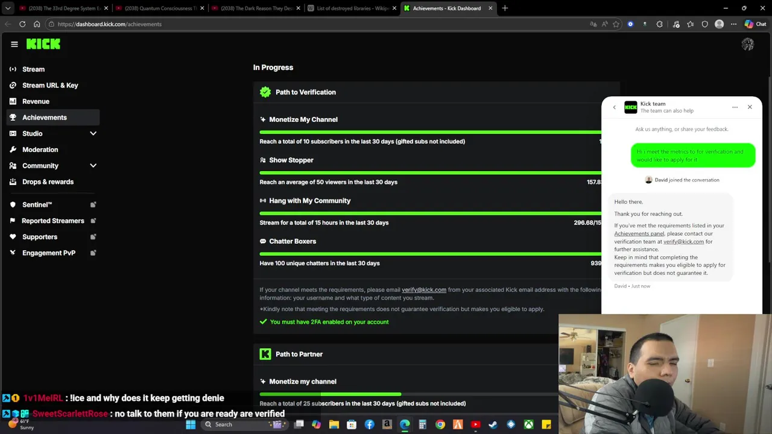Open Drops & rewards page
Image resolution: width=772 pixels, height=434 pixels.
coord(48,181)
